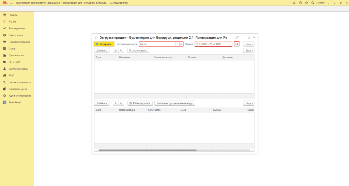Open the top Еще dropdown menu

(x=248, y=44)
